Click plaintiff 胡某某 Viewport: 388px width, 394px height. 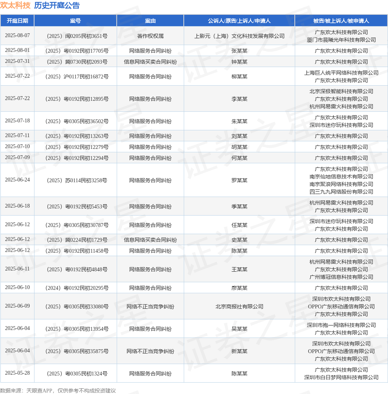pyautogui.click(x=239, y=147)
